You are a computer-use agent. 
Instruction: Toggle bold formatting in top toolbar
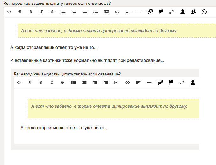tap(31, 12)
